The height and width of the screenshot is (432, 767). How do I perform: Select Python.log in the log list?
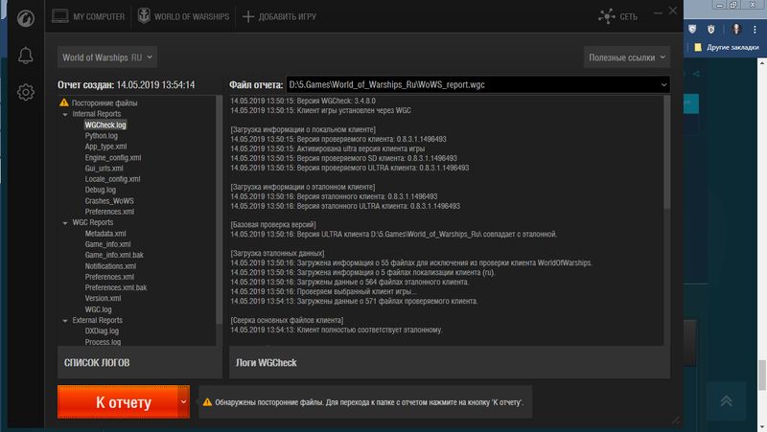click(x=102, y=135)
